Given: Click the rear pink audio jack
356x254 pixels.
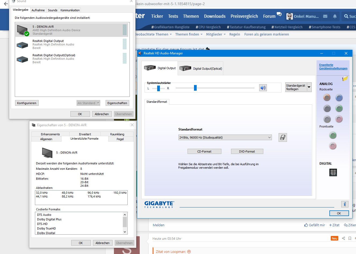Looking at the screenshot, I should [x=339, y=119].
